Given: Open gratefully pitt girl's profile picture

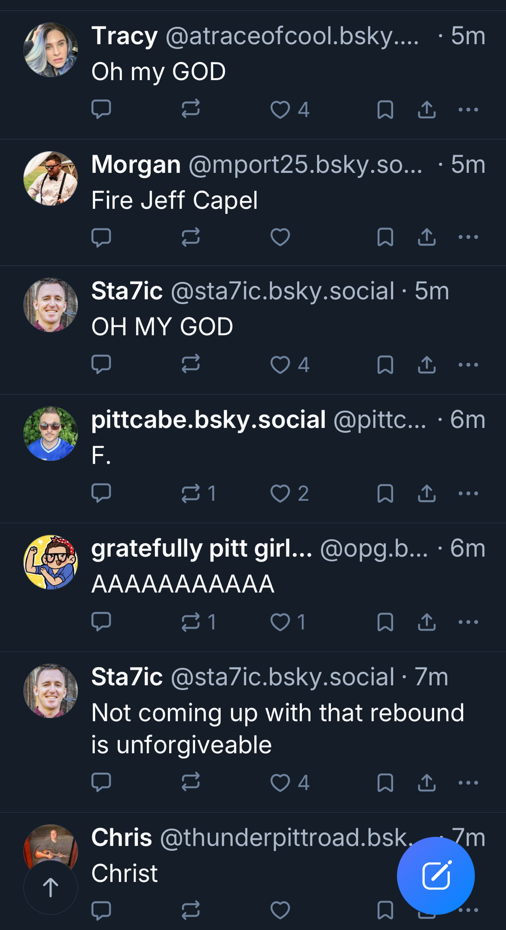Looking at the screenshot, I should pos(51,562).
